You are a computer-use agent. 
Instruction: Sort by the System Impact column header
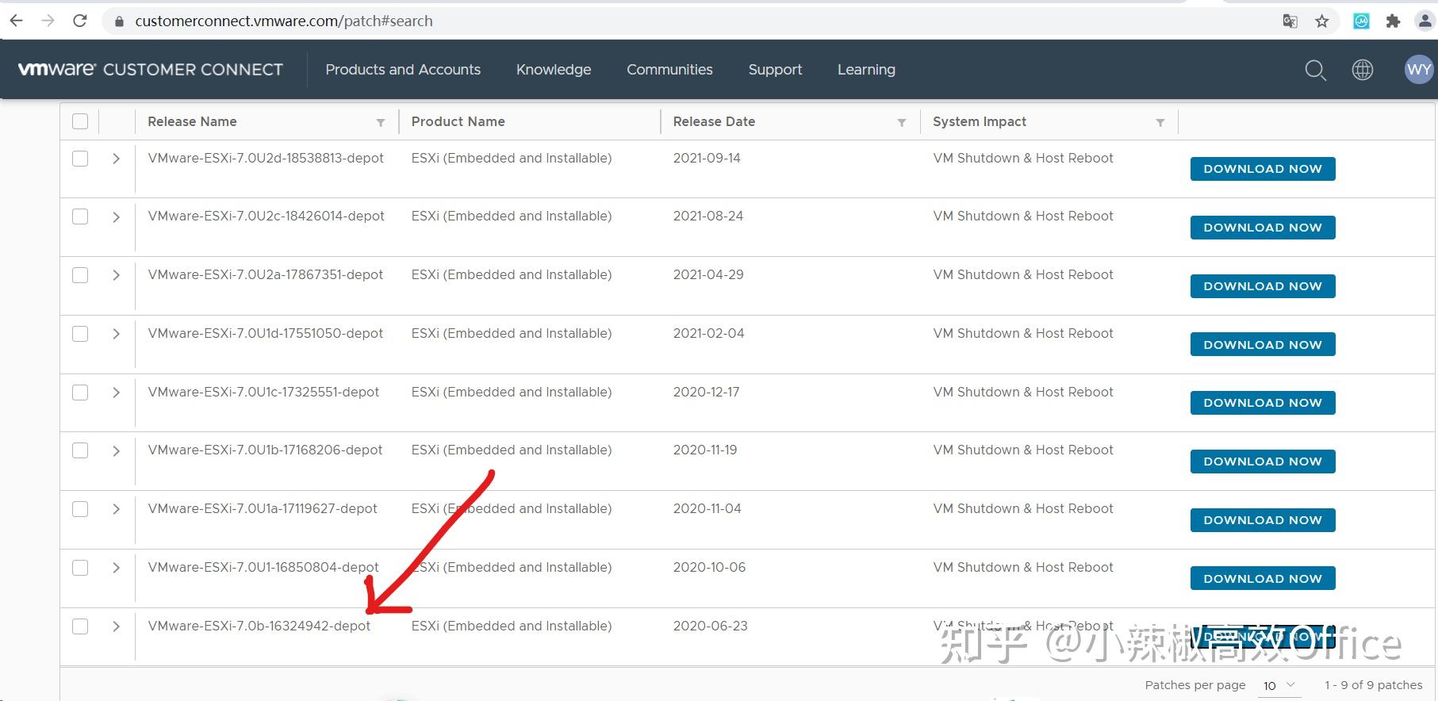(980, 121)
